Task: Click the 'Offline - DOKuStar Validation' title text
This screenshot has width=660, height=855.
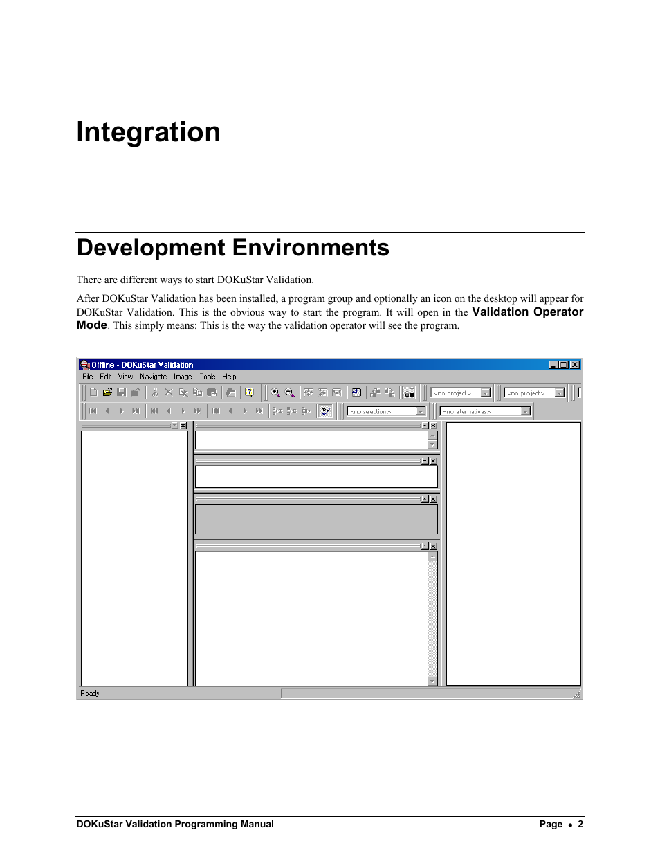Action: (143, 365)
